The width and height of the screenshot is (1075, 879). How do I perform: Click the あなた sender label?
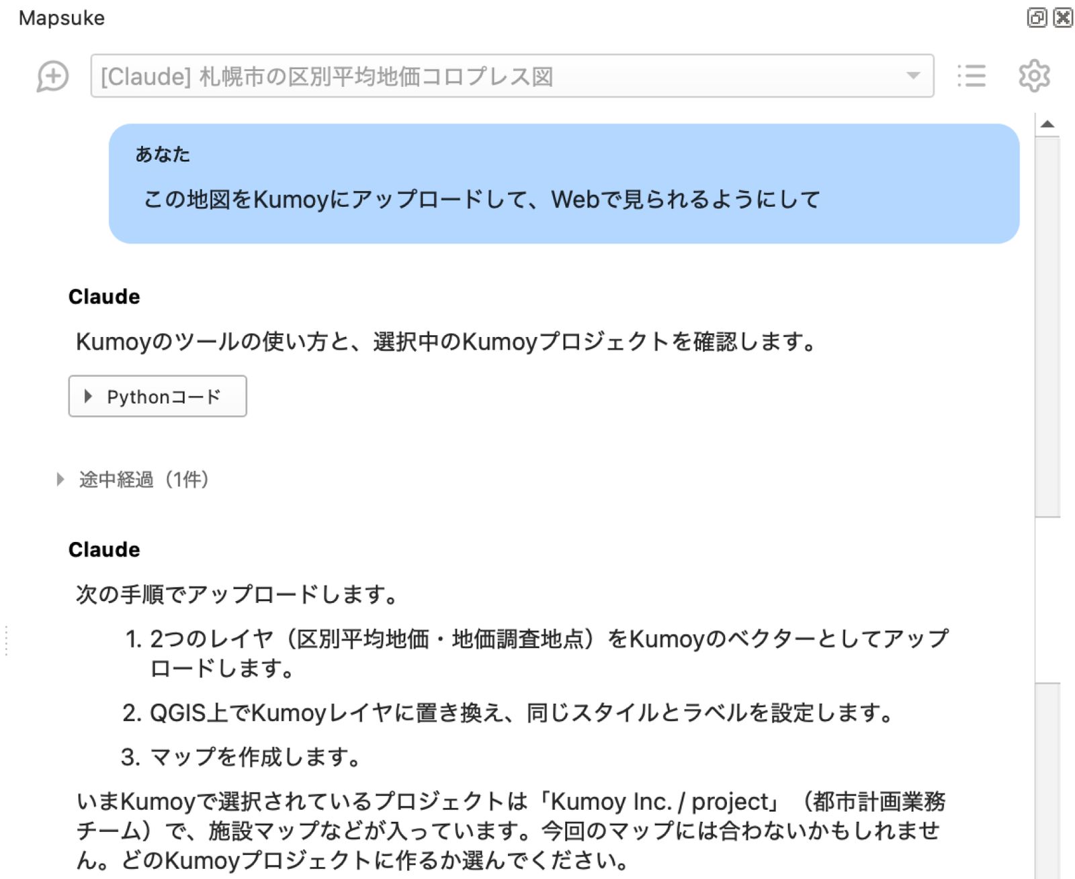click(x=163, y=154)
